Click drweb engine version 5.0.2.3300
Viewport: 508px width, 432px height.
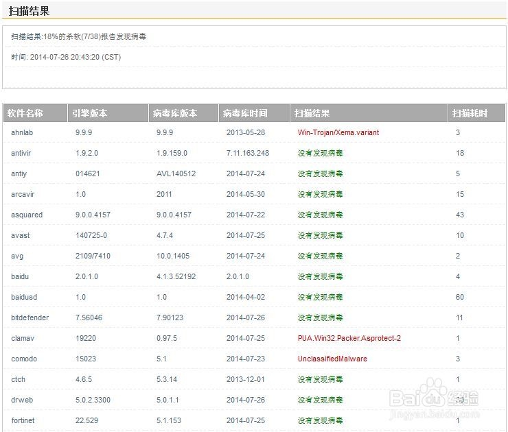pos(93,400)
